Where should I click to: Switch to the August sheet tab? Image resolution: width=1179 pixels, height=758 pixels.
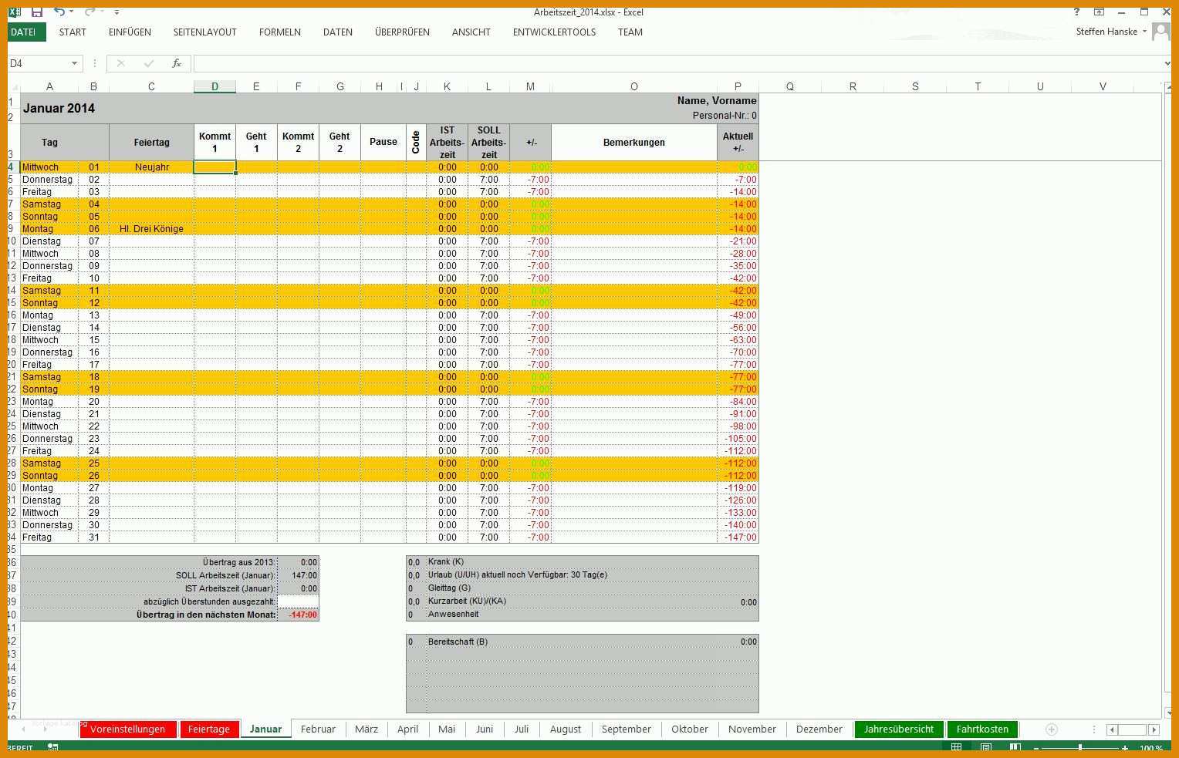tap(566, 729)
